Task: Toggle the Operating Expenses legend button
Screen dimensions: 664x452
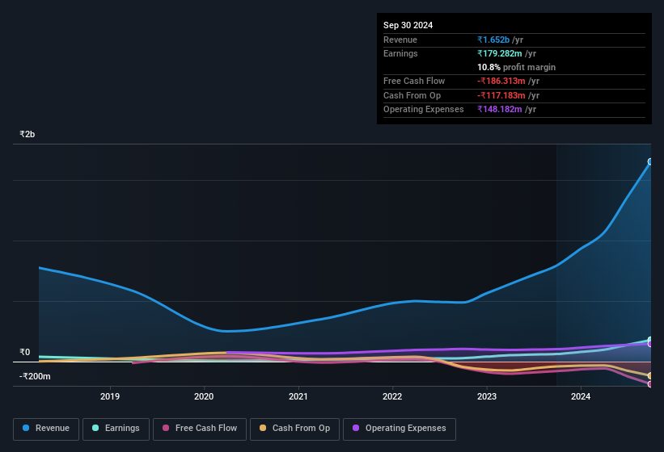Action: (x=399, y=429)
